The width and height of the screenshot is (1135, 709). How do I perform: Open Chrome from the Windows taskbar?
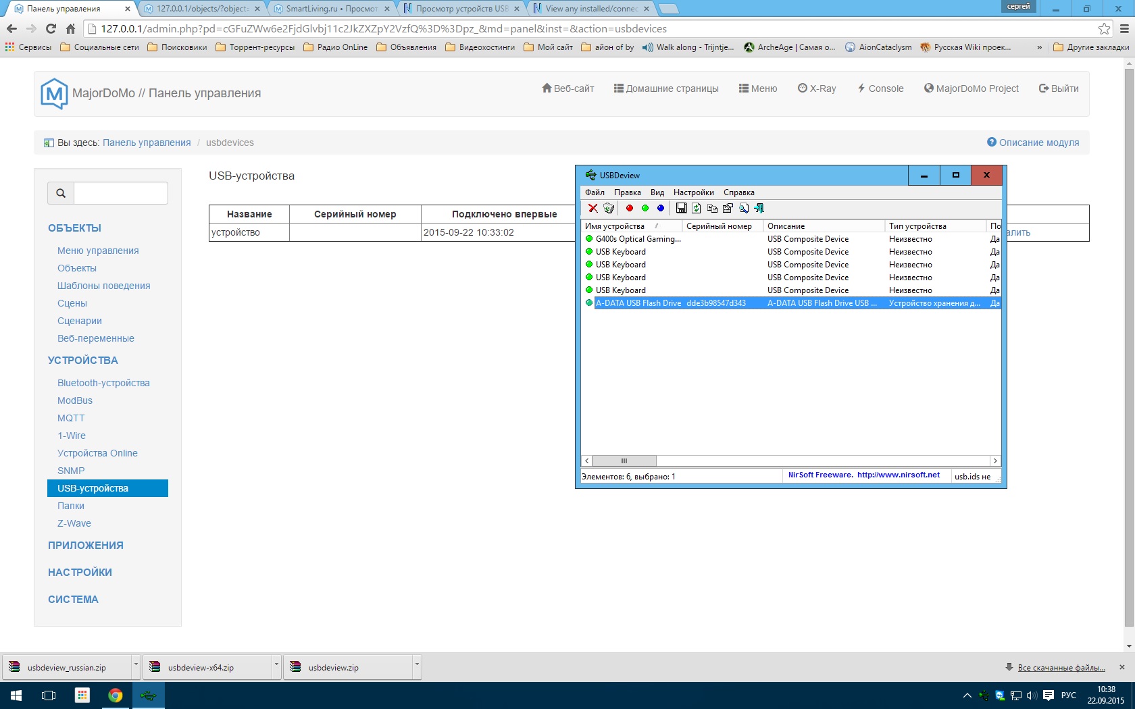point(115,695)
